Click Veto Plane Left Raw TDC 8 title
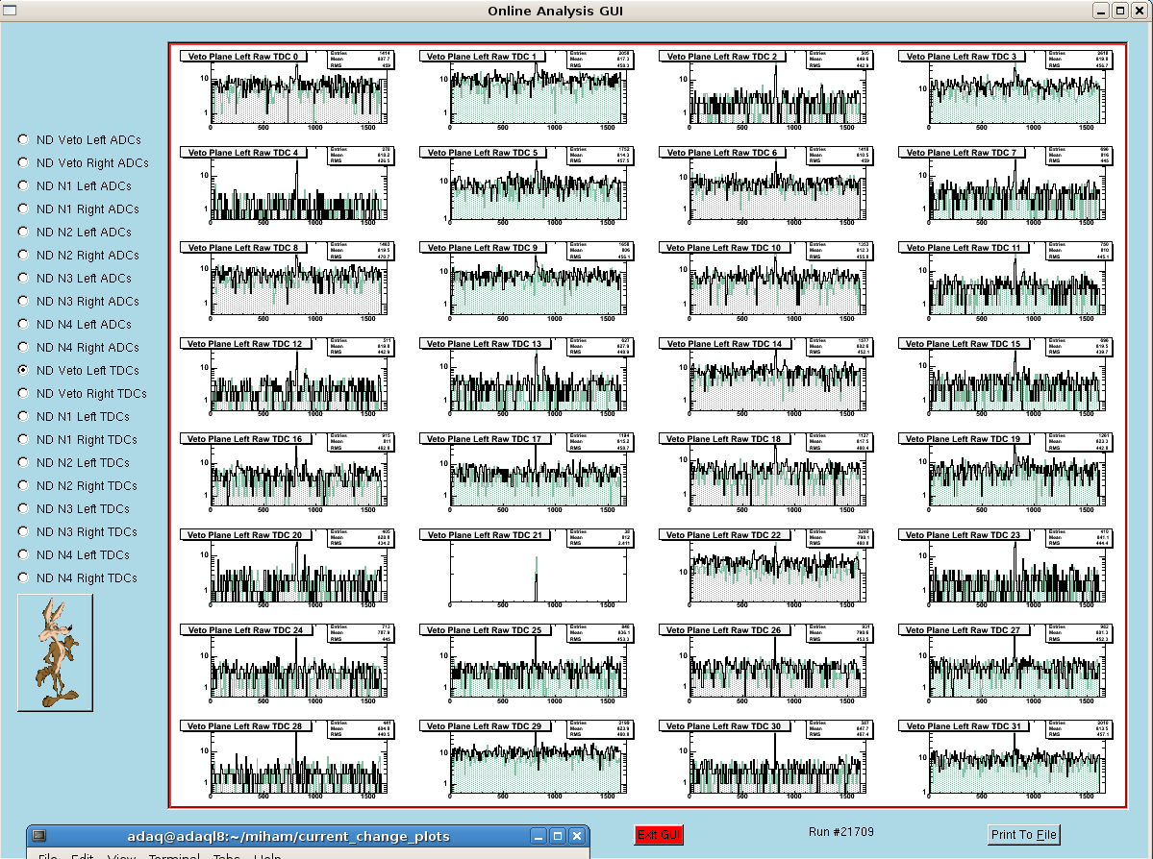The image size is (1153, 859). (x=242, y=248)
